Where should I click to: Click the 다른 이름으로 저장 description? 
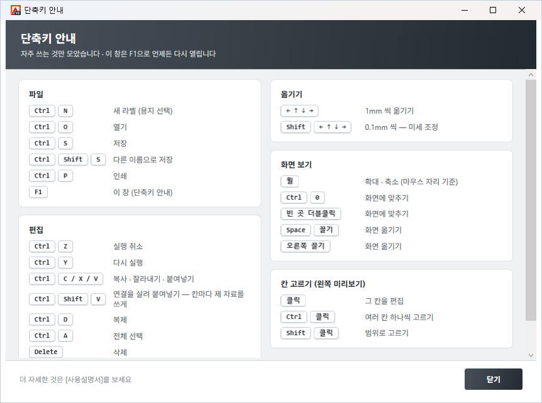(x=143, y=159)
